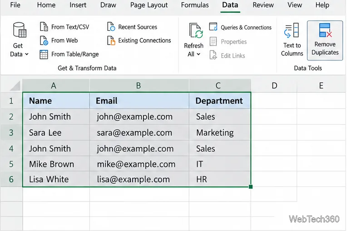Select the Marketing cell
This screenshot has width=347, height=231.
coord(220,133)
